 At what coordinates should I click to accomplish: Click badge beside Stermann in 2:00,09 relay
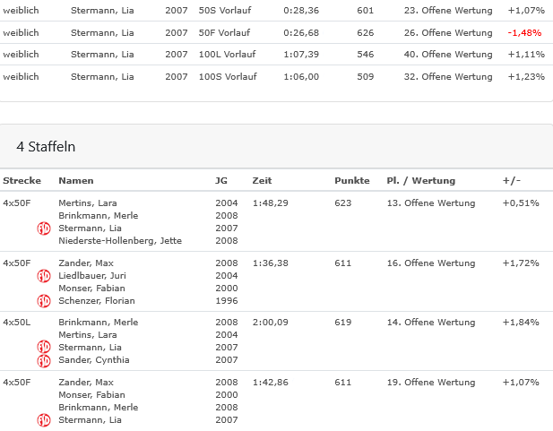pyautogui.click(x=43, y=348)
